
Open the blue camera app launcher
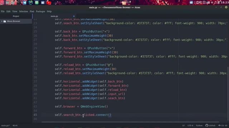[x=43, y=2]
